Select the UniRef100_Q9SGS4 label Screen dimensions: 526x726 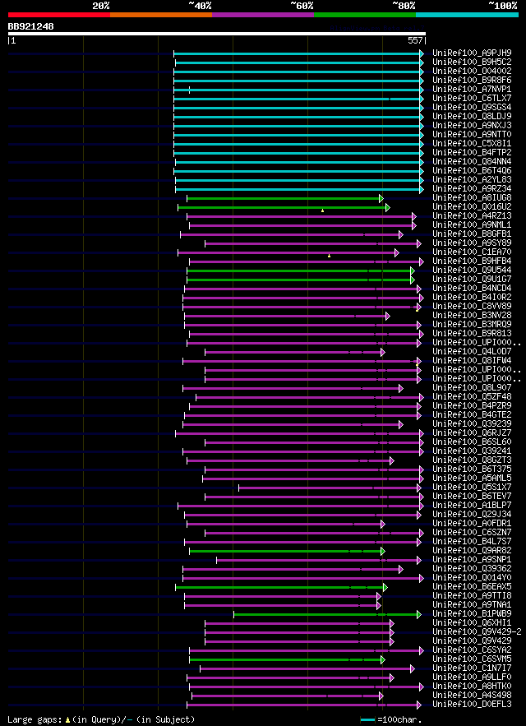click(x=472, y=108)
